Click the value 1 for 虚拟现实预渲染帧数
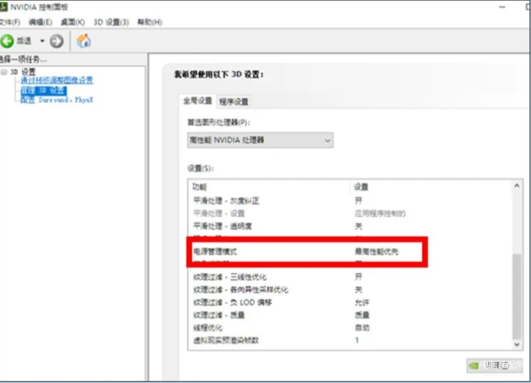The height and width of the screenshot is (383, 531). coord(357,340)
